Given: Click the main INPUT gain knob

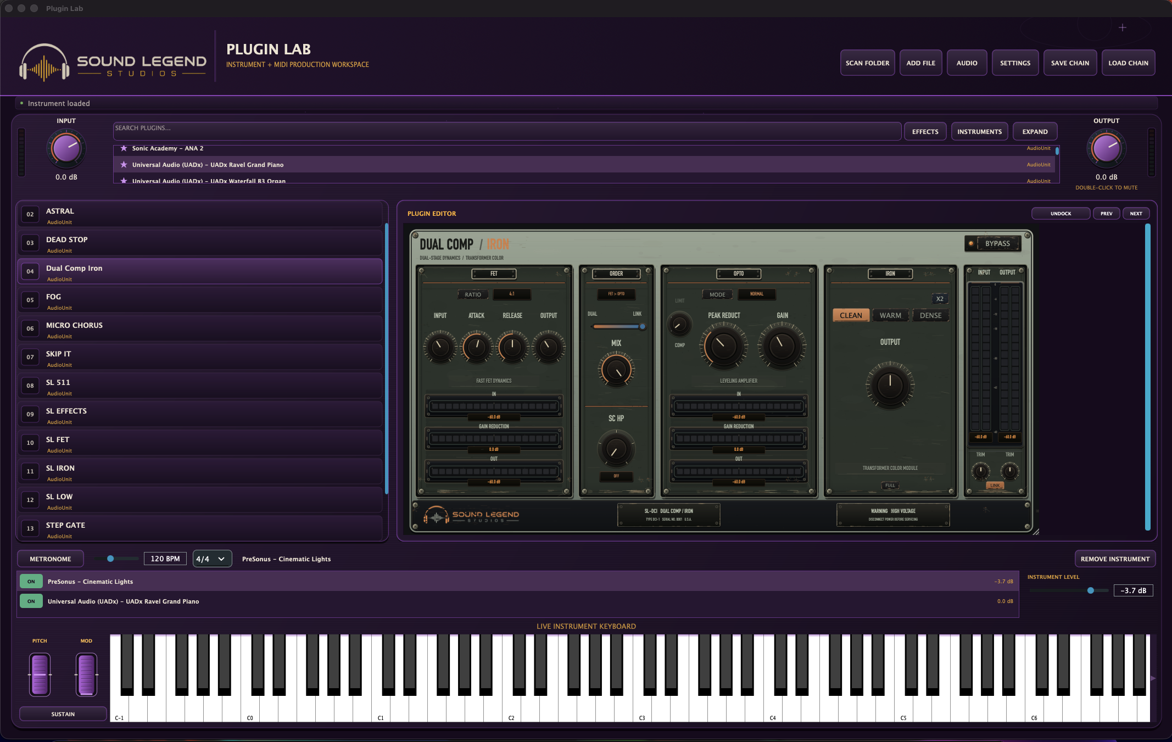Looking at the screenshot, I should pyautogui.click(x=66, y=149).
